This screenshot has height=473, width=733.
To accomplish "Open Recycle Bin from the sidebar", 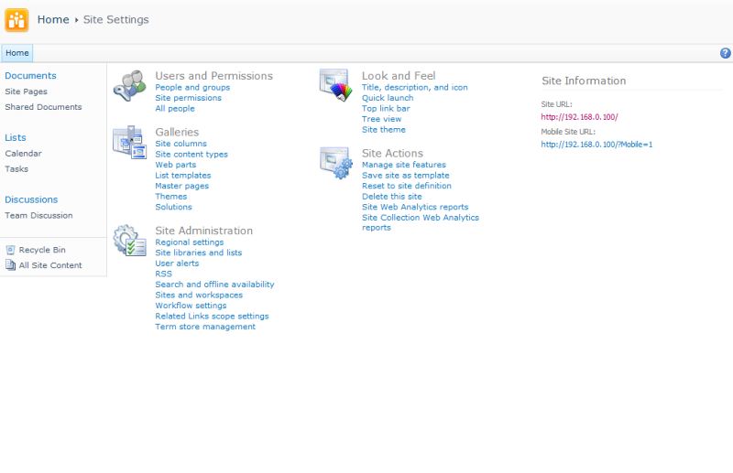I will coord(42,250).
